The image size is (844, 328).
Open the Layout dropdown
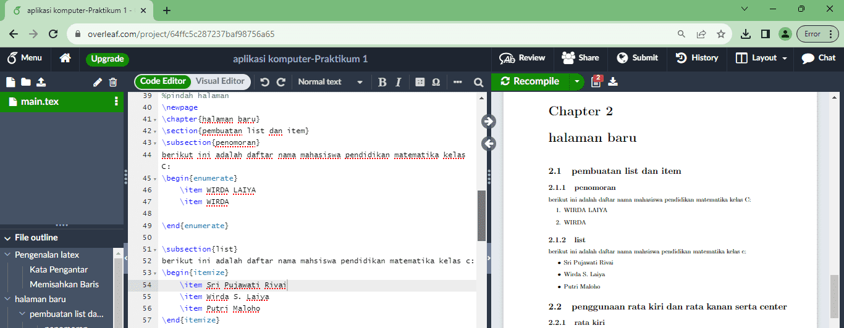(x=761, y=58)
